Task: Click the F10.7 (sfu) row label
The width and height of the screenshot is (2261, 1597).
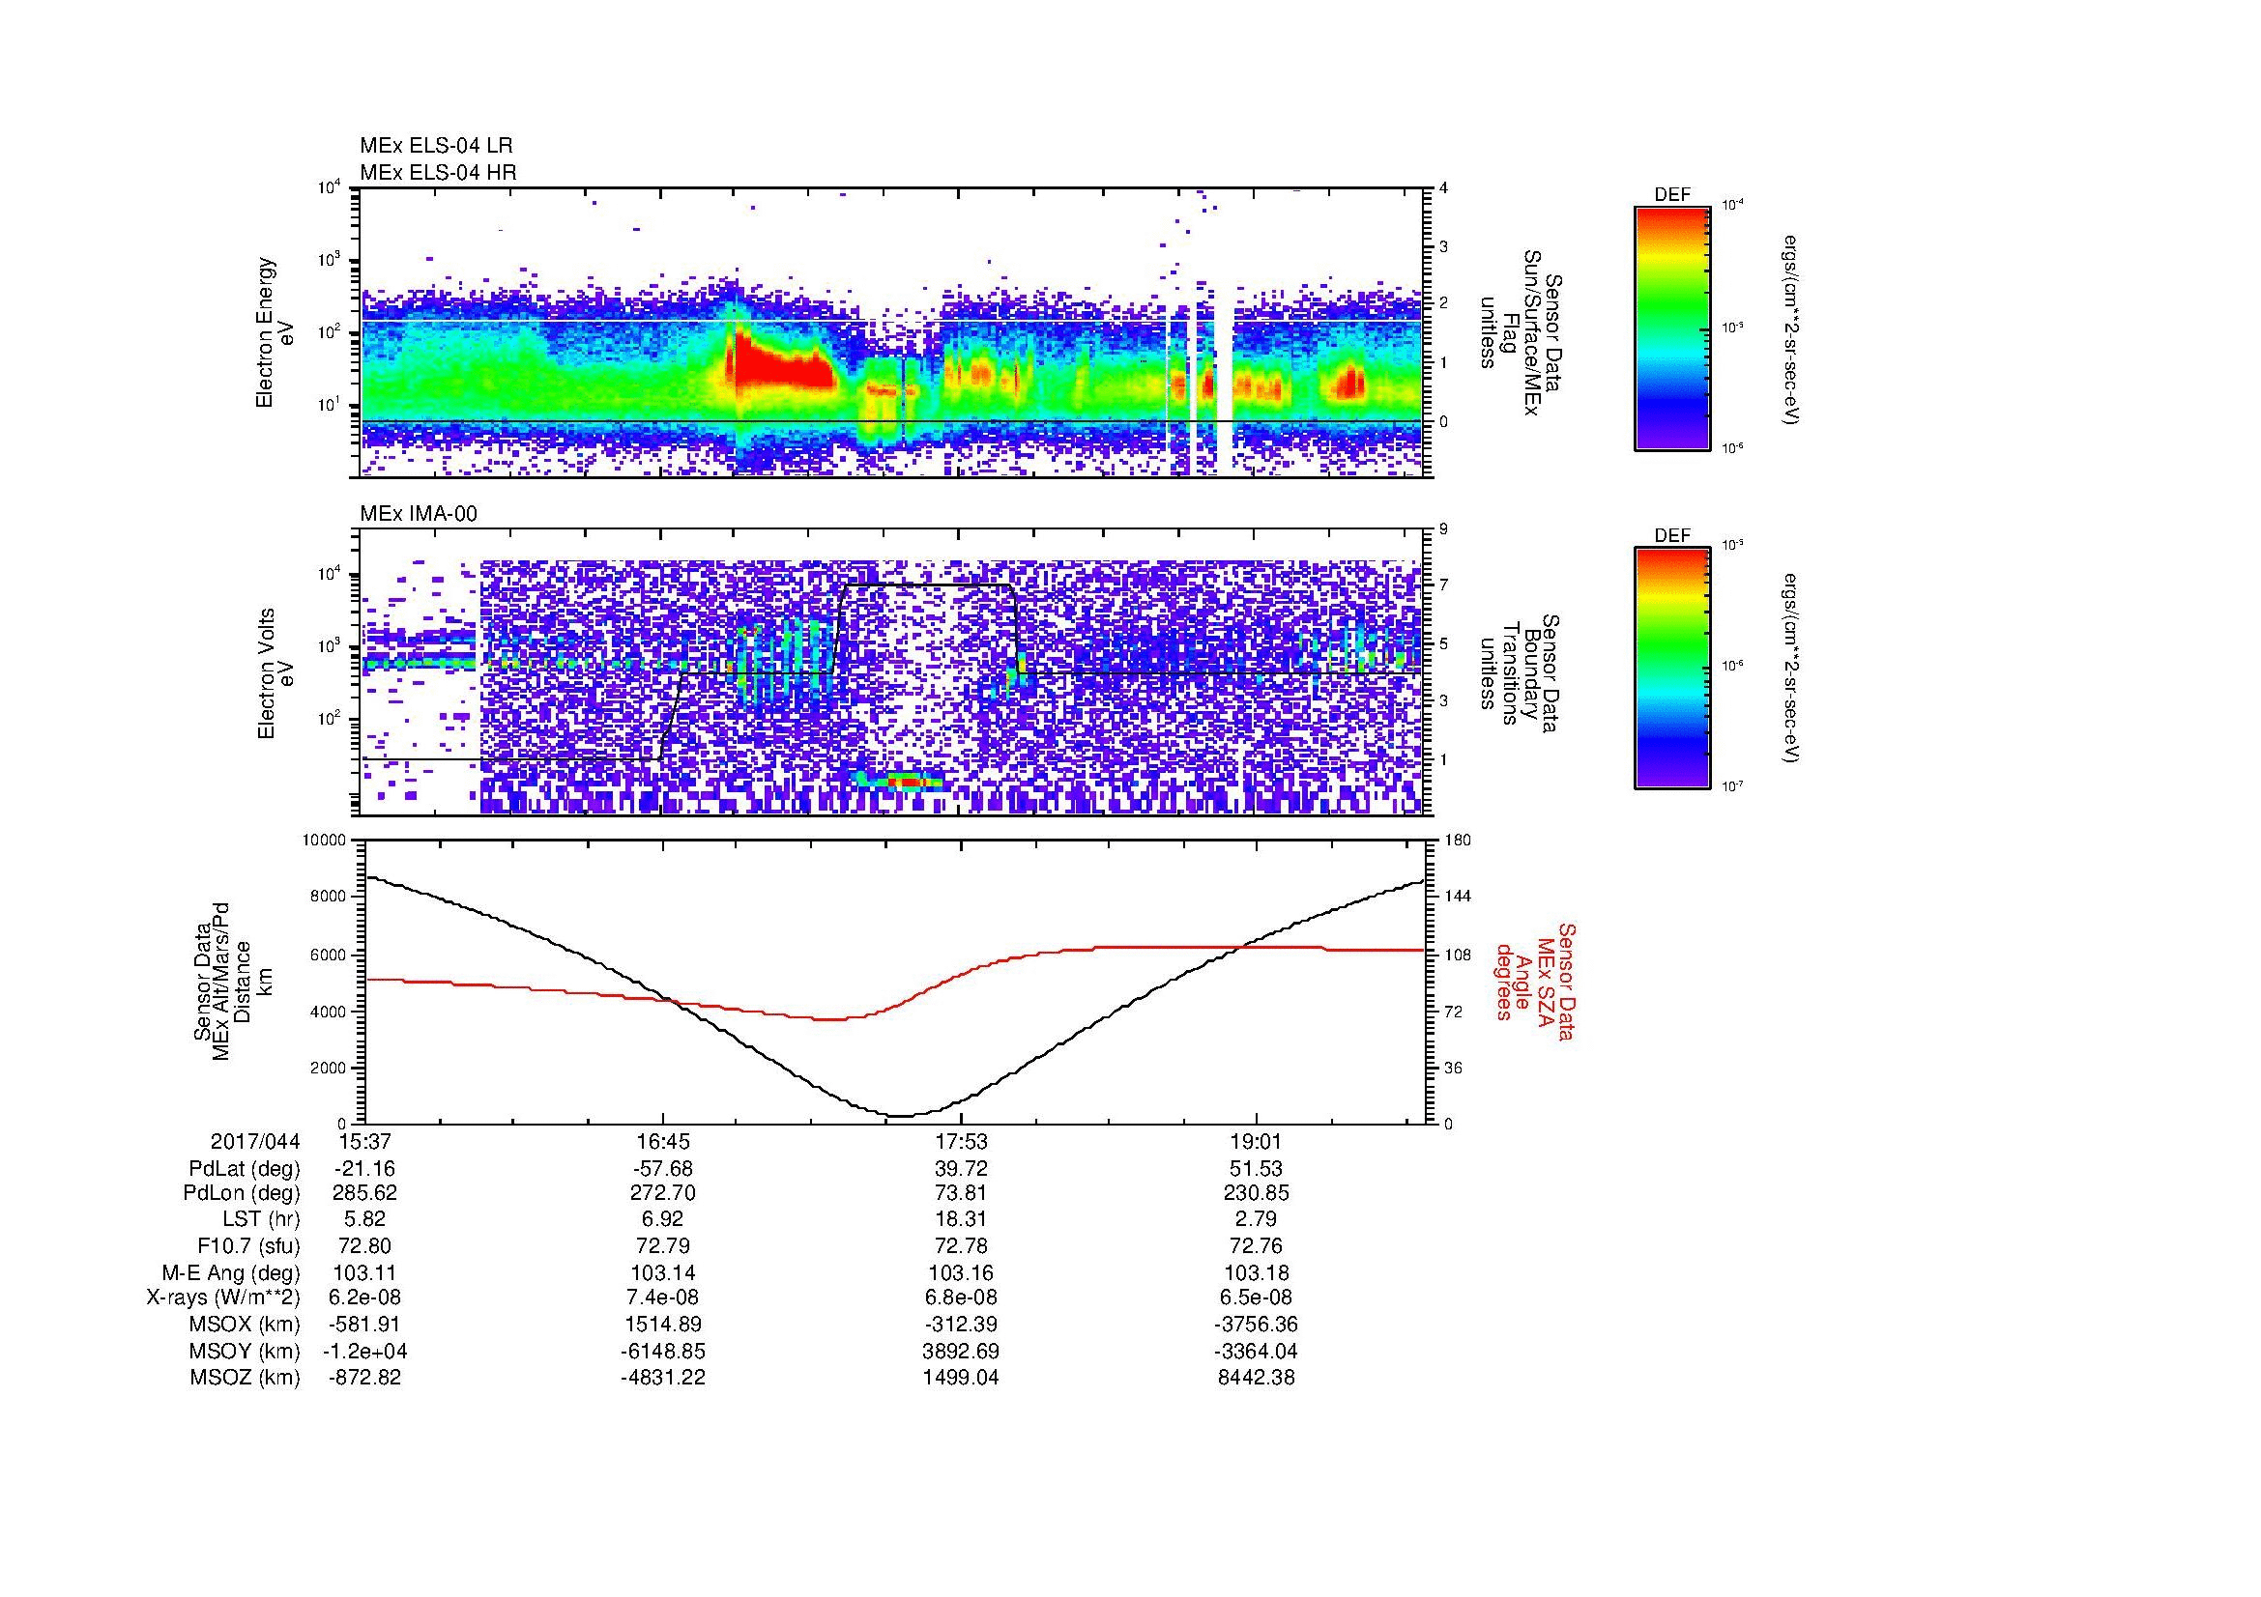Action: coord(248,1245)
